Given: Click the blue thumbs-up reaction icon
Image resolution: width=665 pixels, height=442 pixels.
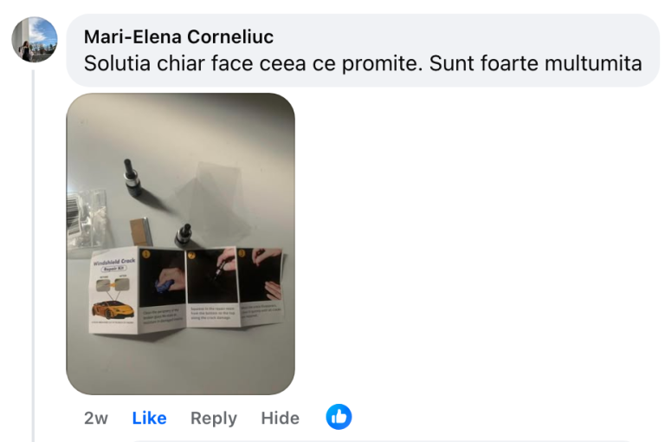Looking at the screenshot, I should (339, 417).
